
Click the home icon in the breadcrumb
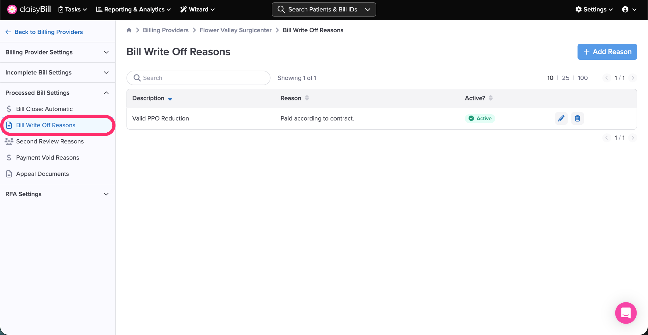129,30
